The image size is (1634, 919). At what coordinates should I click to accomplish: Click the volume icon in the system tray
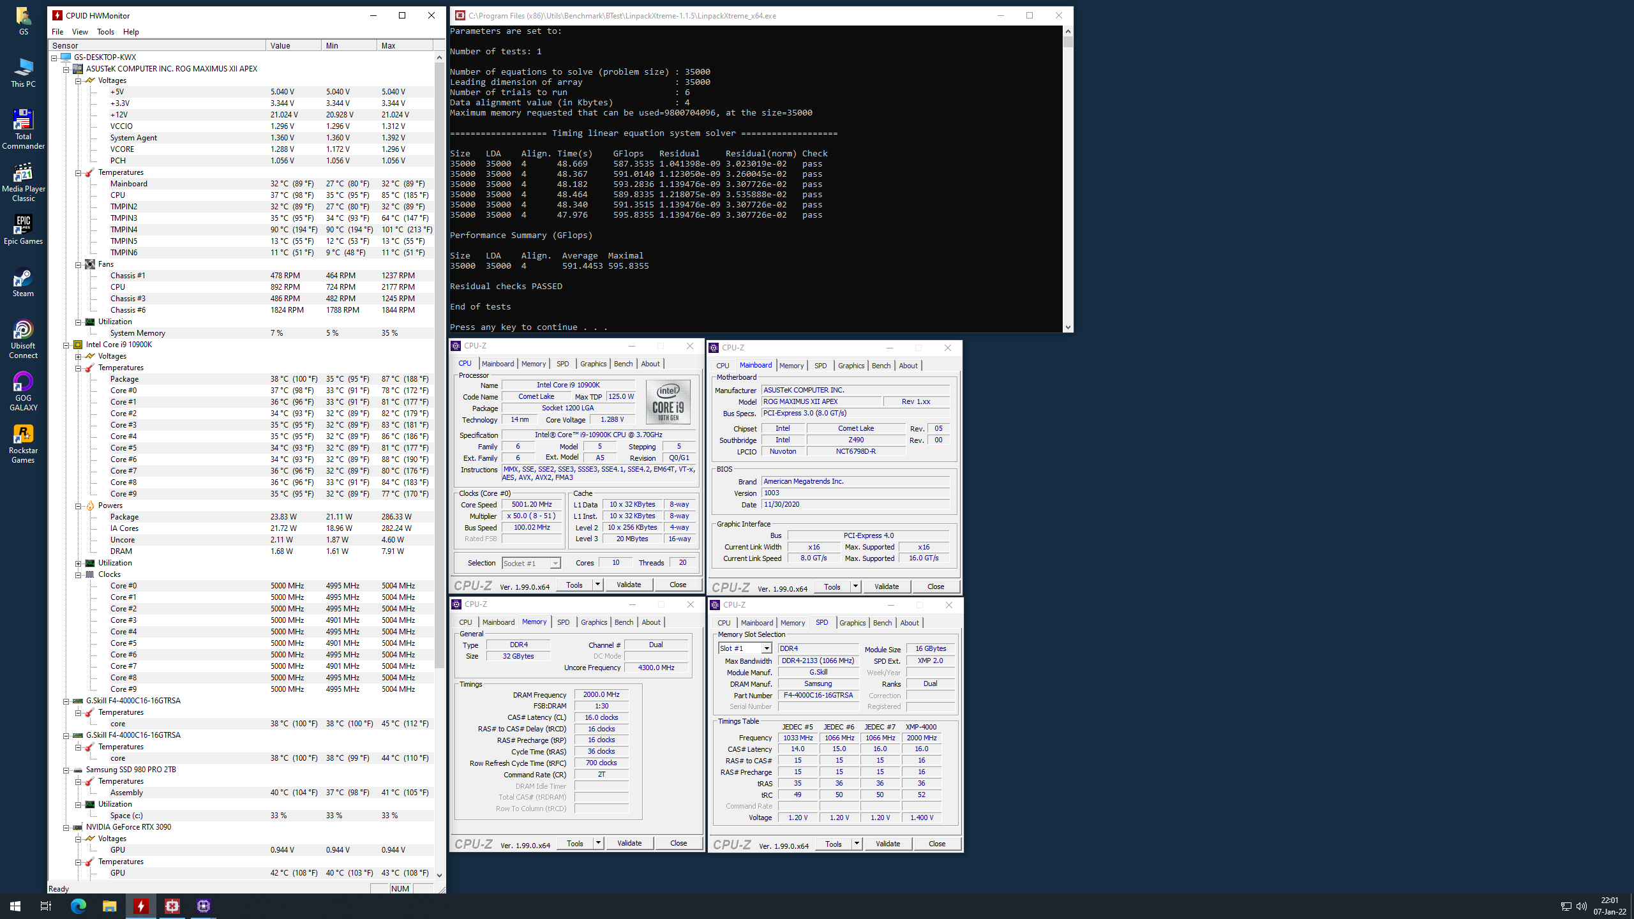click(x=1581, y=906)
